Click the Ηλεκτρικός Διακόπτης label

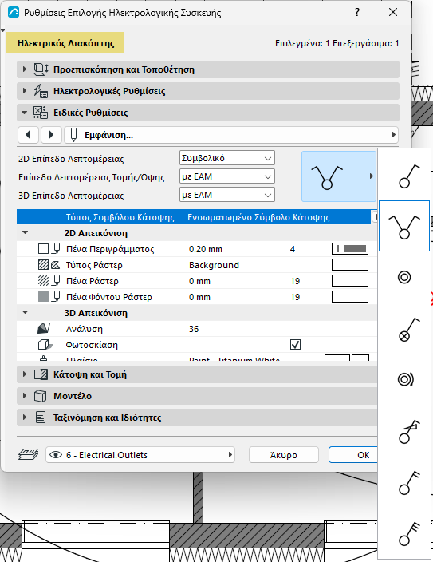click(x=65, y=43)
